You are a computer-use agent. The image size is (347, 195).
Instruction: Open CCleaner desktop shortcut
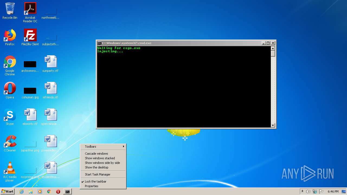(x=10, y=144)
